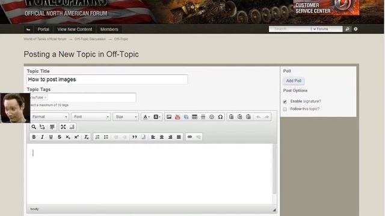This screenshot has width=385, height=216.
Task: Open the Customer Service Center banner
Action: 326,7
